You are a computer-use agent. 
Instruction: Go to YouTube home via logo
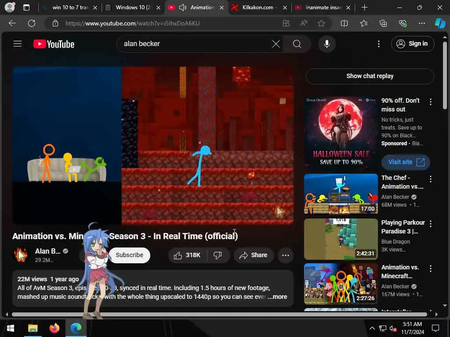point(54,44)
